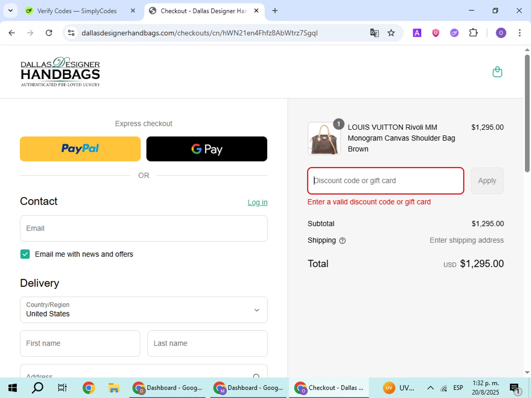Go back to the previous page
Viewport: 531px width, 398px height.
tap(12, 33)
